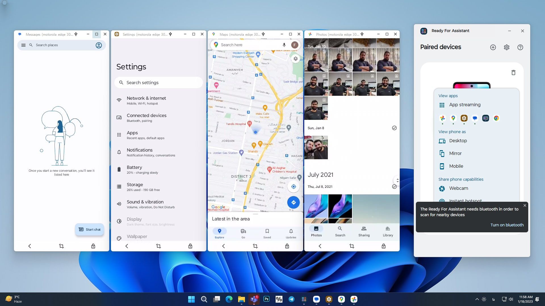
Task: Switch to the Library tab in Photos
Action: pos(388,231)
